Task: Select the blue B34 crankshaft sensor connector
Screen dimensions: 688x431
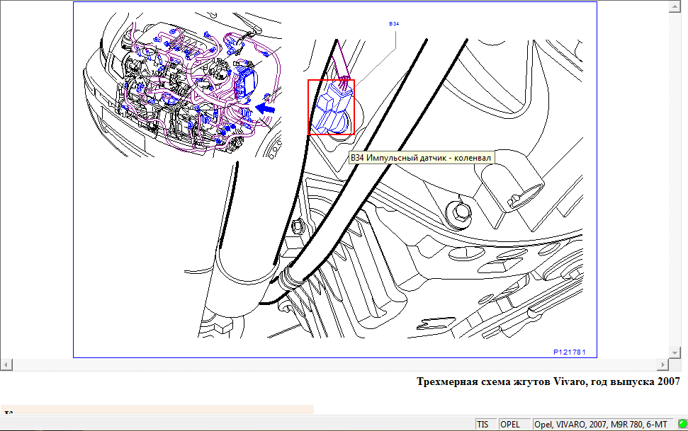Action: pos(332,108)
